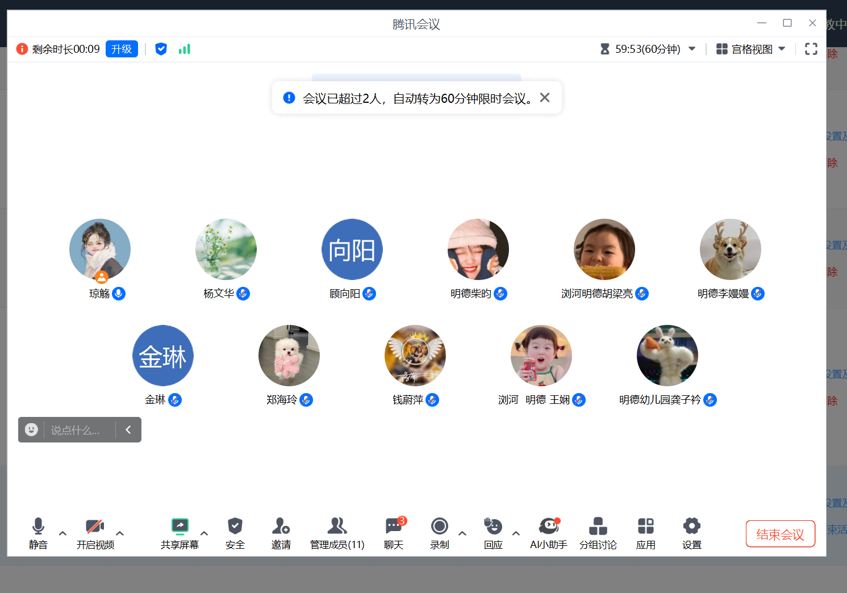Click the red end meeting button

tap(781, 534)
